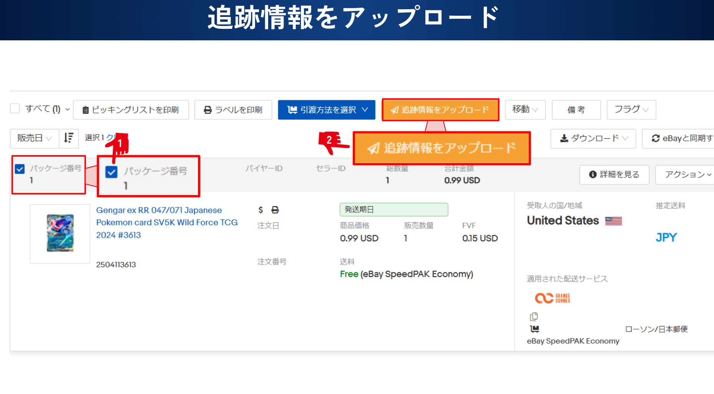Viewport: 714px width, 394px height.
Task: Click the Gengar card product thumbnail
Action: pyautogui.click(x=60, y=233)
